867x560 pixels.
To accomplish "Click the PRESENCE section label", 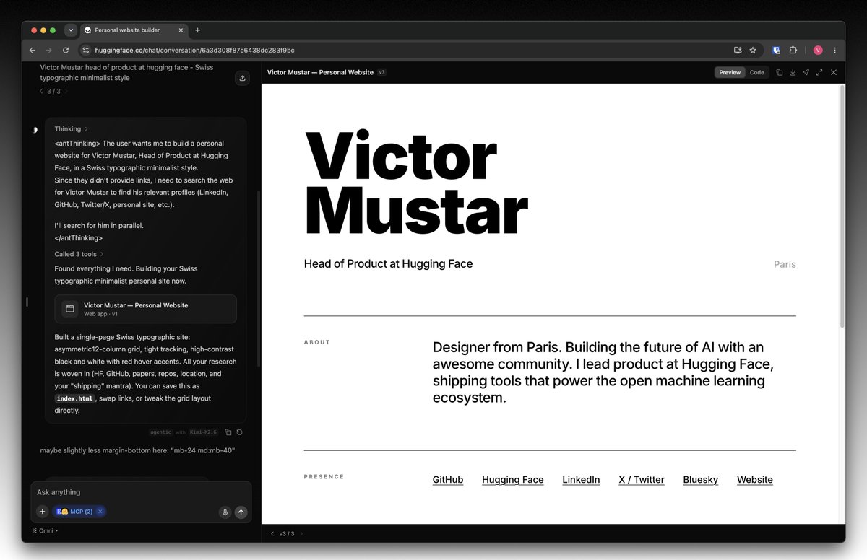I will click(324, 476).
